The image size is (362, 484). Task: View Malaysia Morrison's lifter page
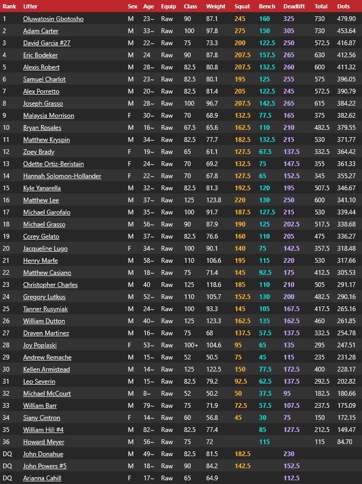point(48,116)
